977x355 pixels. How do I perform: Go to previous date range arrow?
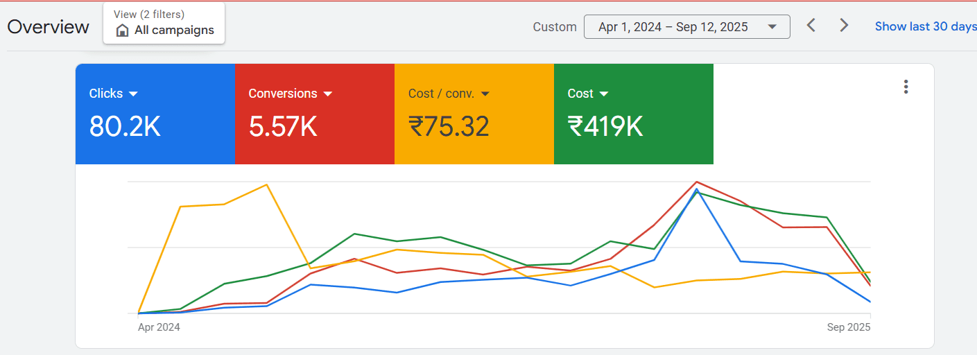click(811, 26)
